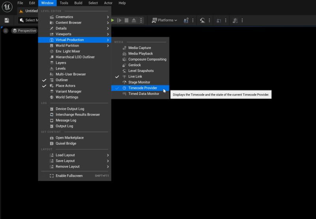
Task: Click the Timed Data Monitor icon
Action: pos(124,94)
